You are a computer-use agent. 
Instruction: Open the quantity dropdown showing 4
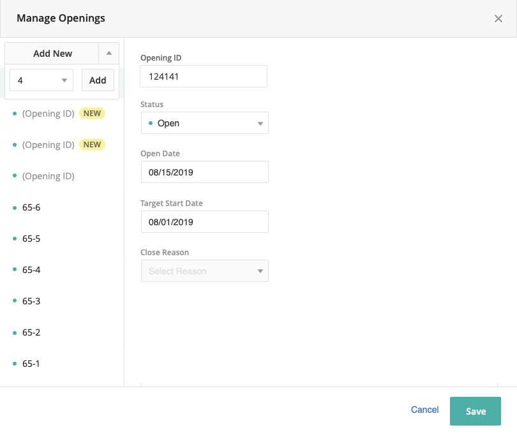tap(41, 80)
